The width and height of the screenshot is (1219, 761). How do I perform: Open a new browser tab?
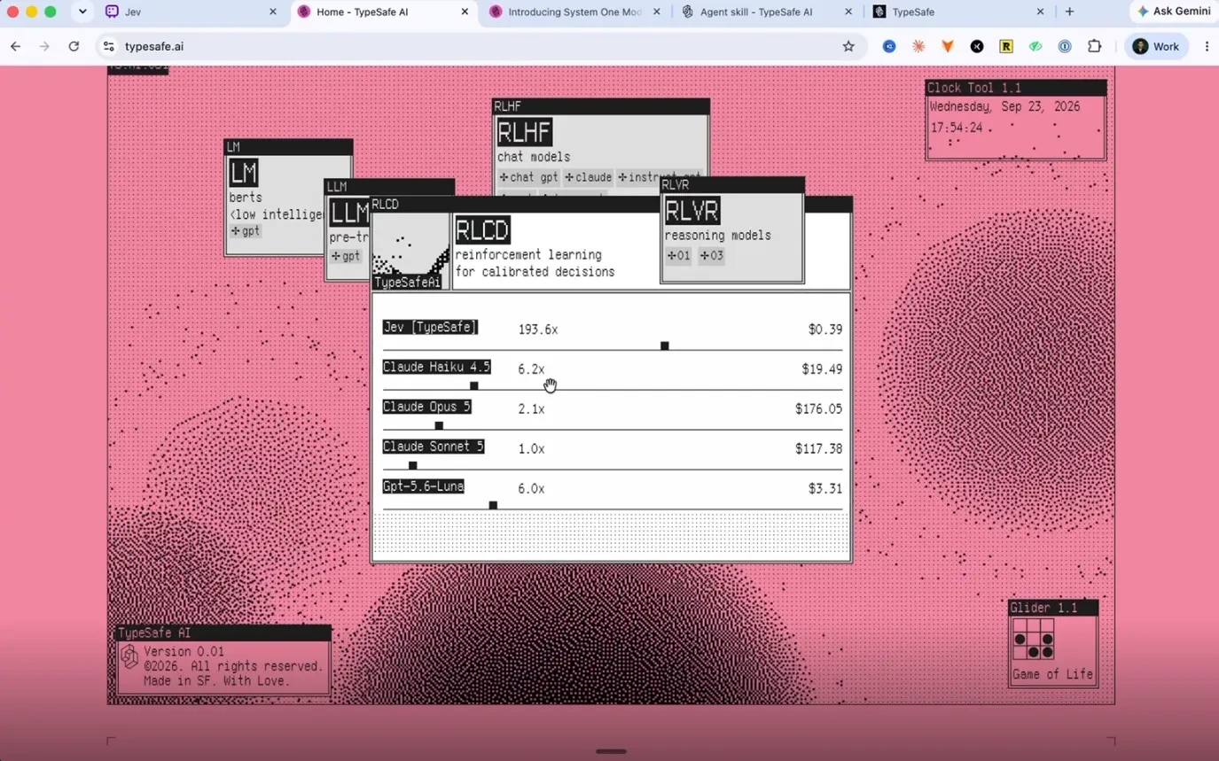pyautogui.click(x=1069, y=12)
